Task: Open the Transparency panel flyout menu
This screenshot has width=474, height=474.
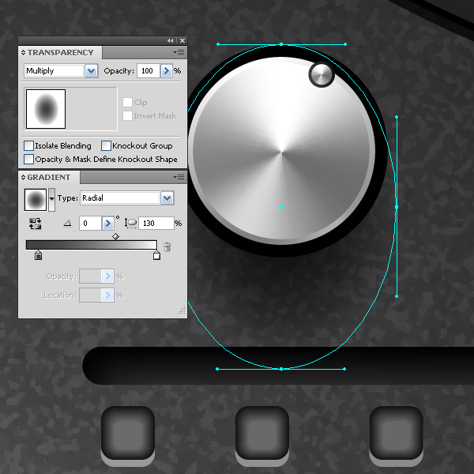Action: pos(179,53)
